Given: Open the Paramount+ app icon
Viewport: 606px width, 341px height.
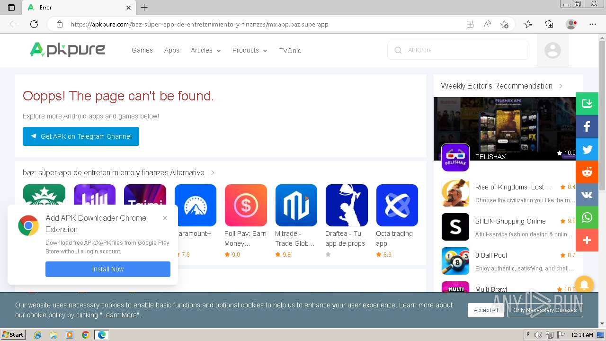Looking at the screenshot, I should (x=196, y=205).
